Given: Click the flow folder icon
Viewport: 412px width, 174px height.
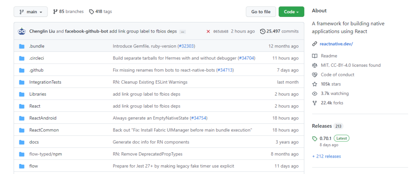Looking at the screenshot, I should tap(22, 166).
